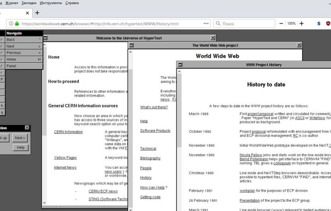The width and height of the screenshot is (331, 211).
Task: Click scroll up arrow in WWW Project History window
Action: pyautogui.click(x=179, y=72)
